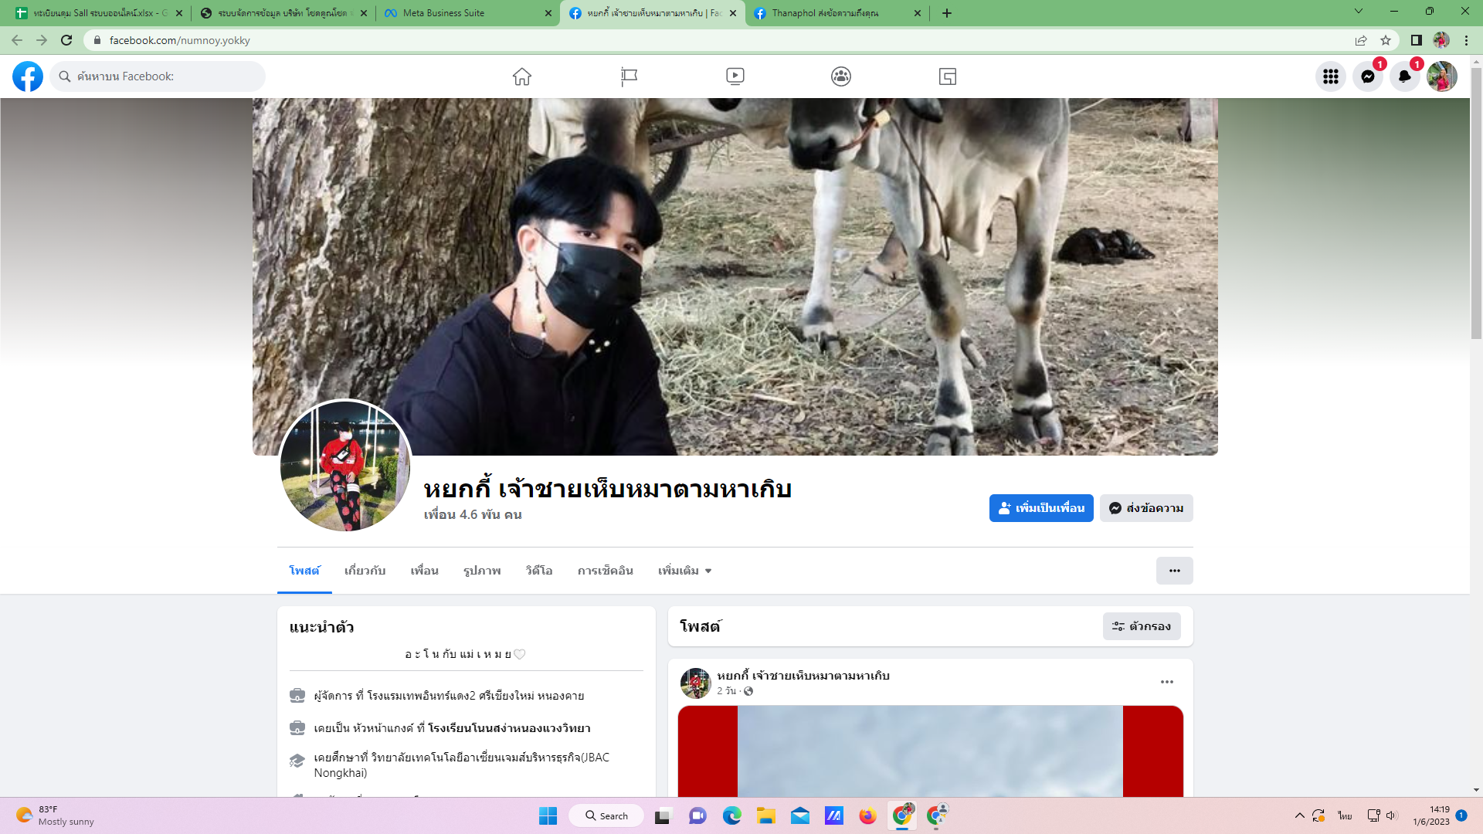This screenshot has width=1483, height=834.
Task: Click the เพิ่มเป็นเพื่อน button
Action: tap(1040, 508)
